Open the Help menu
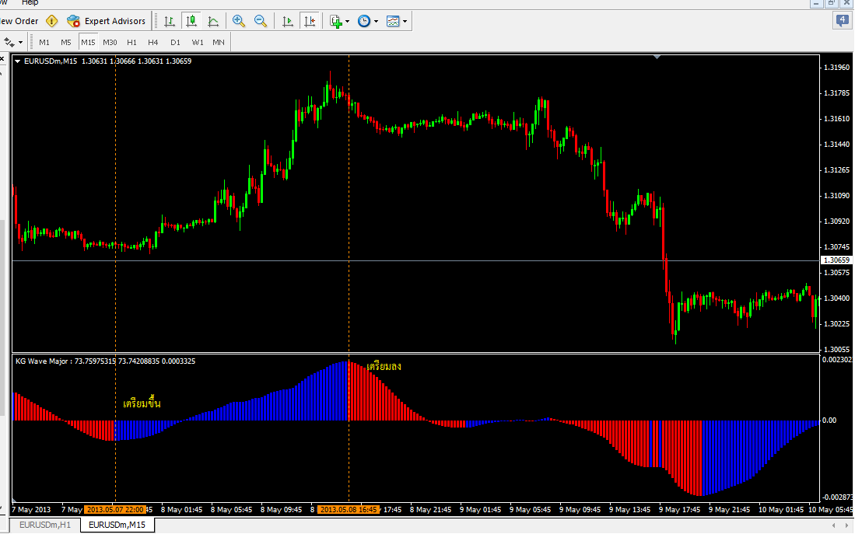 30,3
